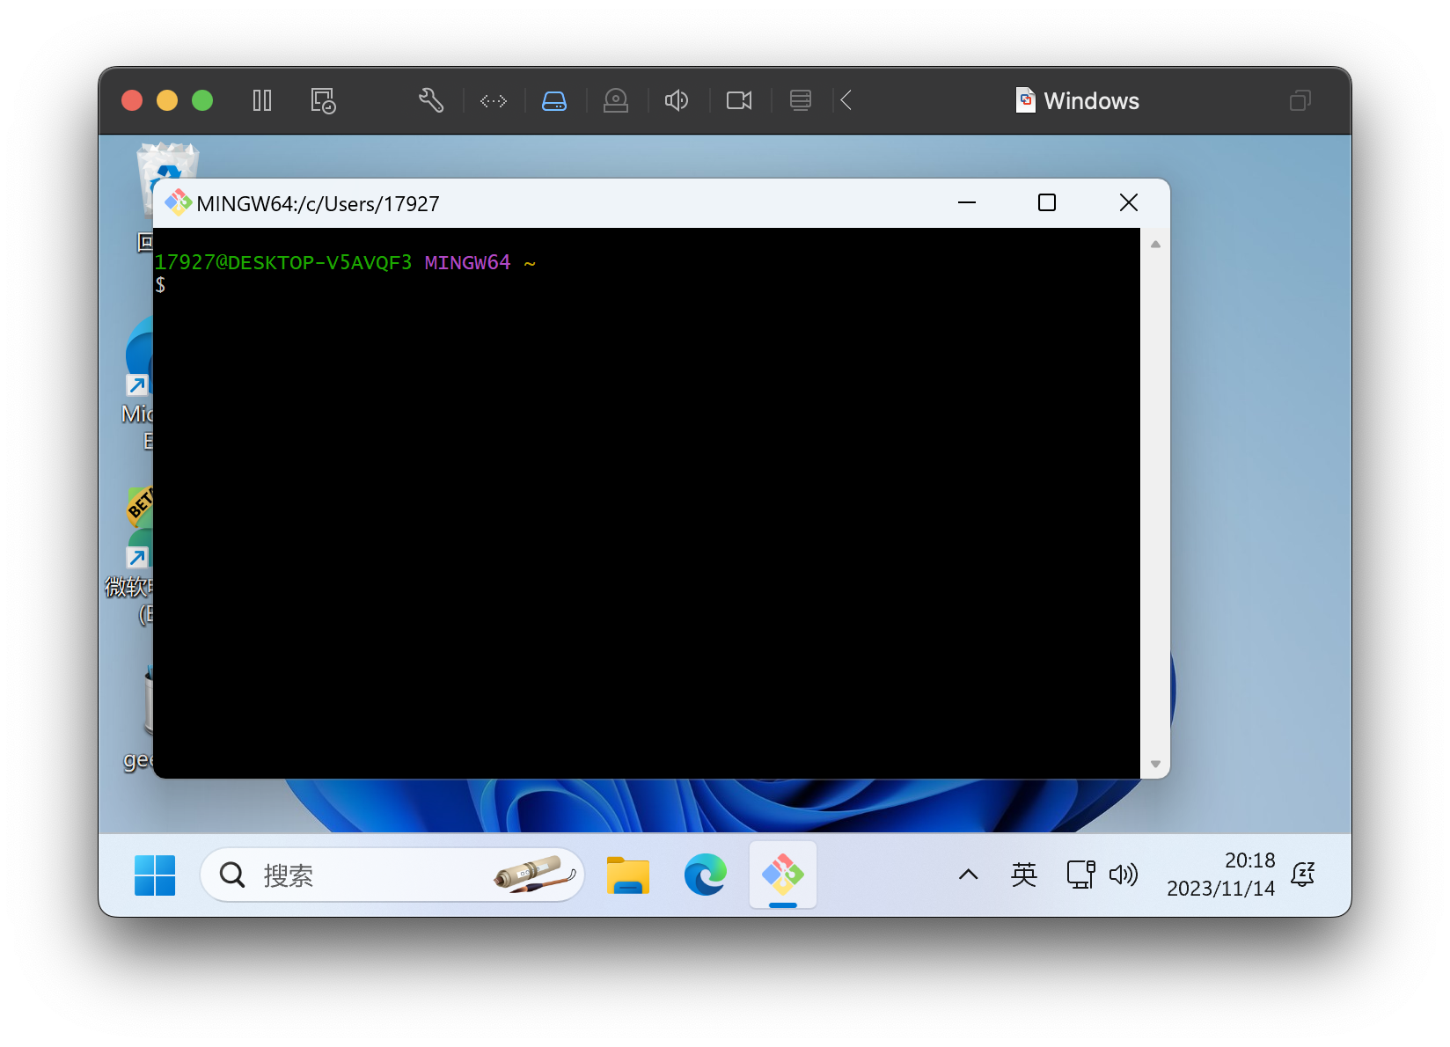Click the search highlight illustration in taskbar

click(x=535, y=875)
